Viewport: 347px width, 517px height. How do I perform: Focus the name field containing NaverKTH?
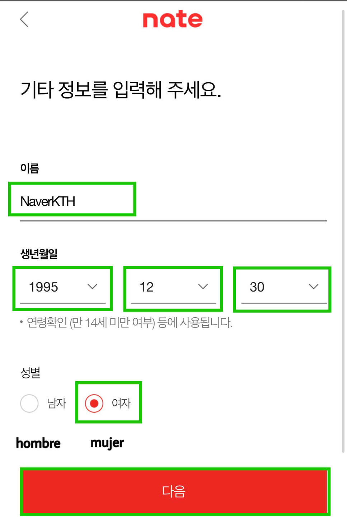tap(173, 202)
